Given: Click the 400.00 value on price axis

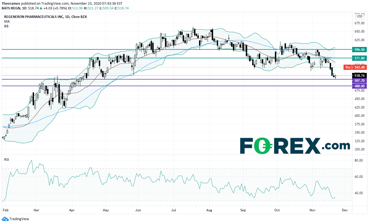Looking at the screenshot, I should point(360,116).
